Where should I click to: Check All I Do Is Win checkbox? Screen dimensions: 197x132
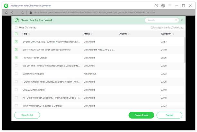(16, 98)
